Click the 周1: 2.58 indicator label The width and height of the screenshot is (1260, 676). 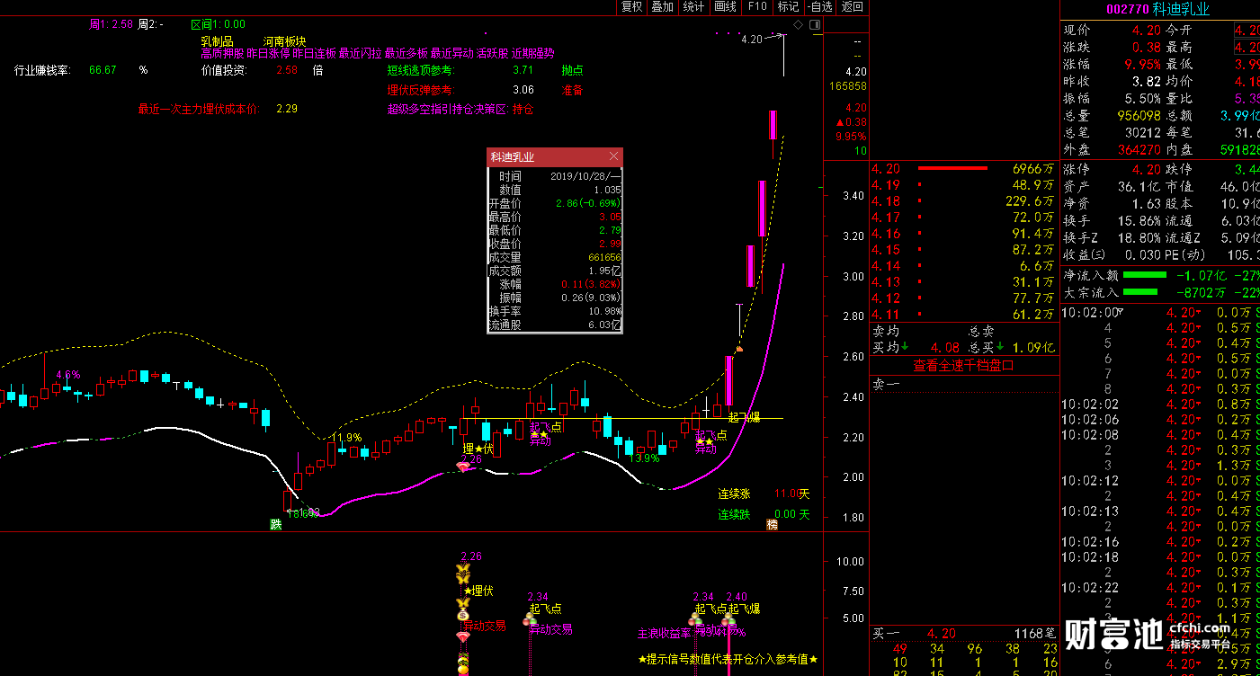(111, 24)
